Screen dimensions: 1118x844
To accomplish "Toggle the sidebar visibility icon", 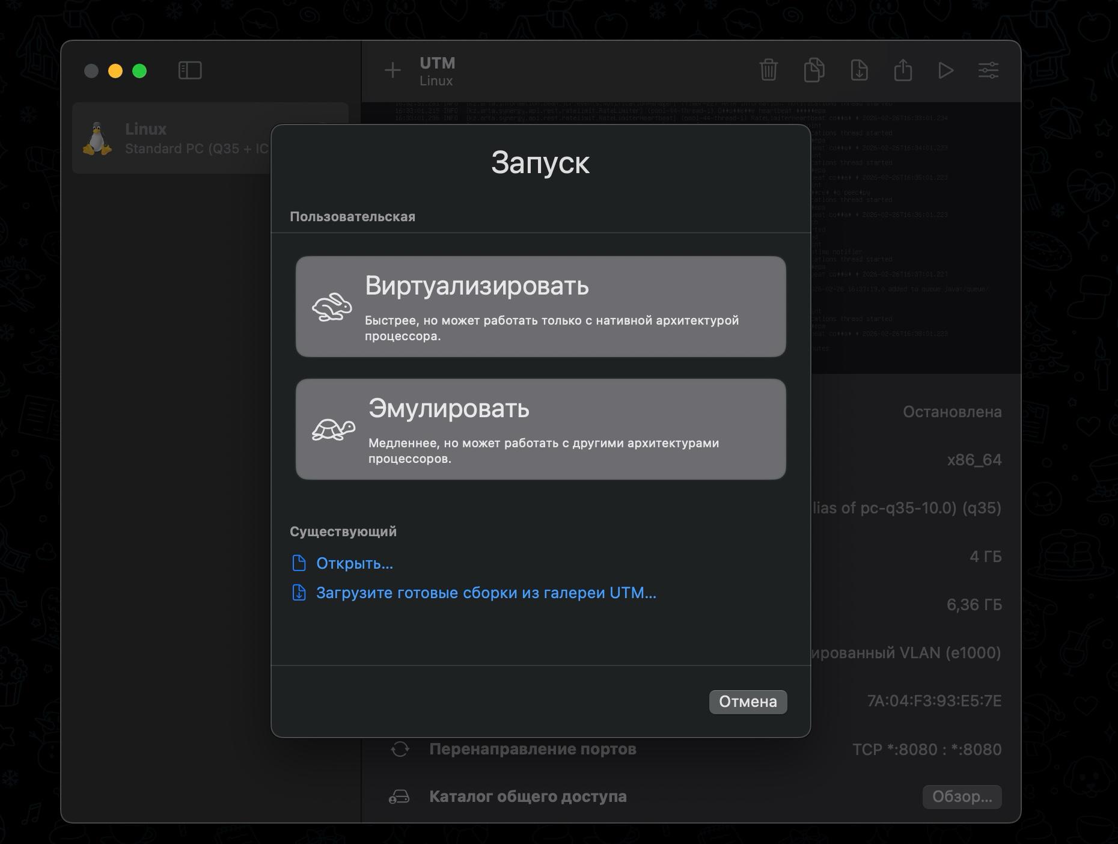I will pyautogui.click(x=190, y=71).
